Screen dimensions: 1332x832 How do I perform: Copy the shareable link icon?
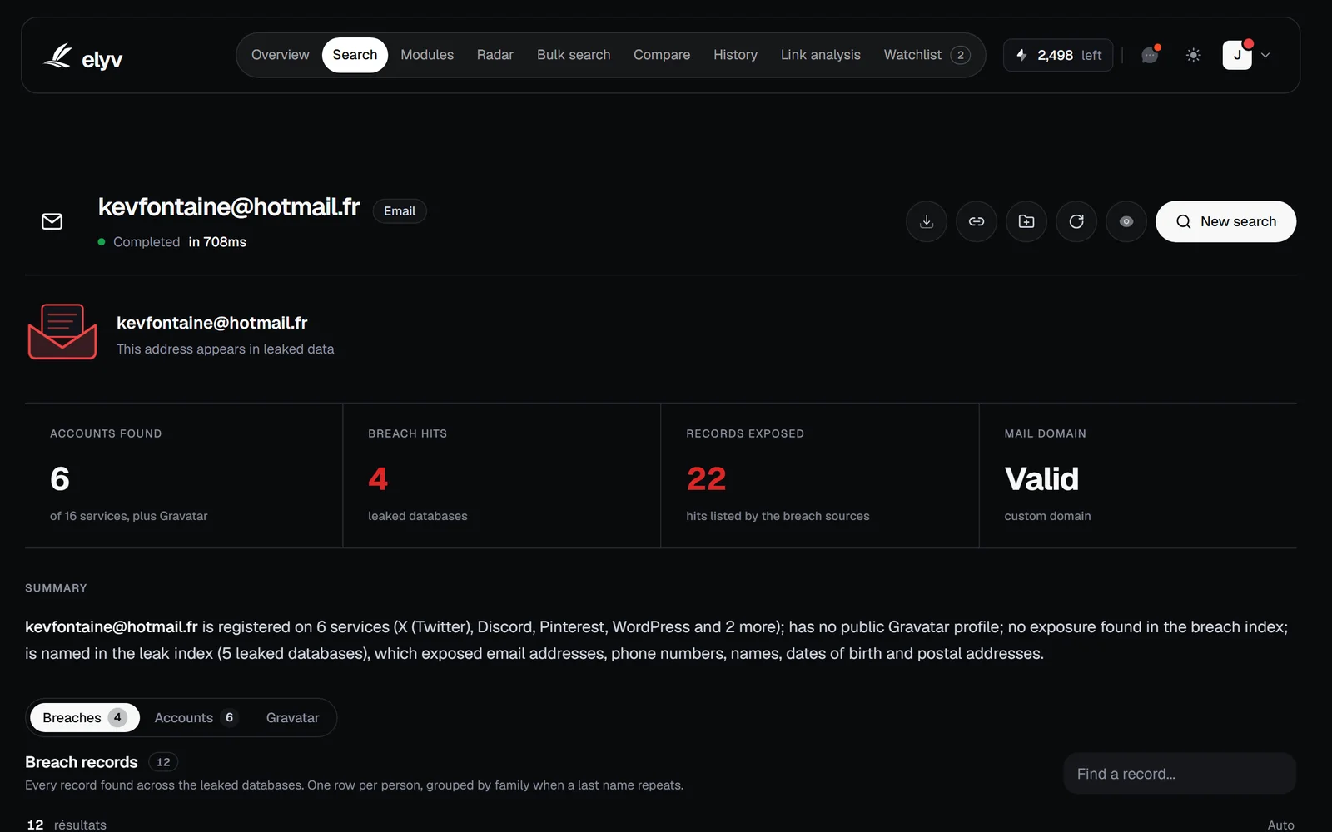(977, 221)
